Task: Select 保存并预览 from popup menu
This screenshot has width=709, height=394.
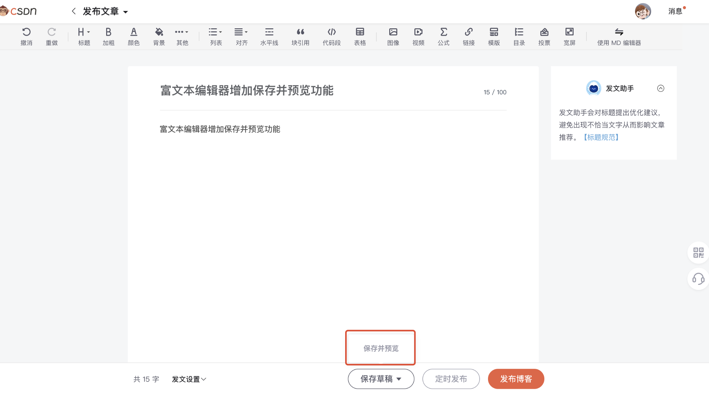Action: point(381,348)
